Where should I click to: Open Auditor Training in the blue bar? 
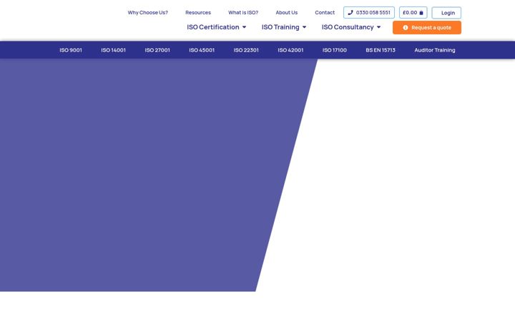tap(435, 50)
